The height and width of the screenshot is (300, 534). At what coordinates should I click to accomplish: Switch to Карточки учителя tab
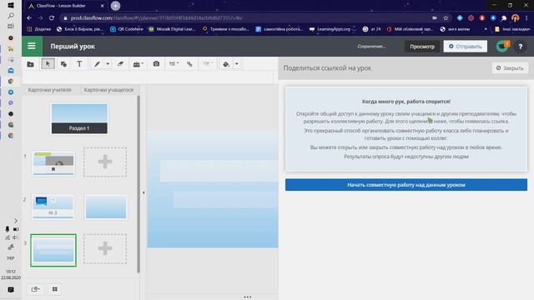click(50, 90)
